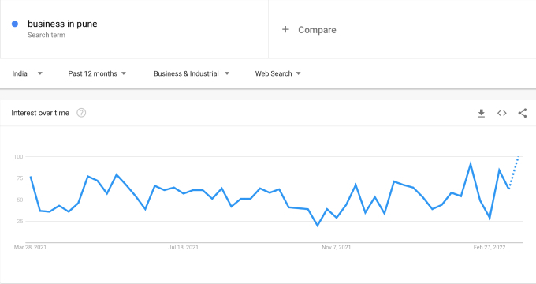
Task: Click the Mar 28, 2021 axis label
Action: coord(30,247)
